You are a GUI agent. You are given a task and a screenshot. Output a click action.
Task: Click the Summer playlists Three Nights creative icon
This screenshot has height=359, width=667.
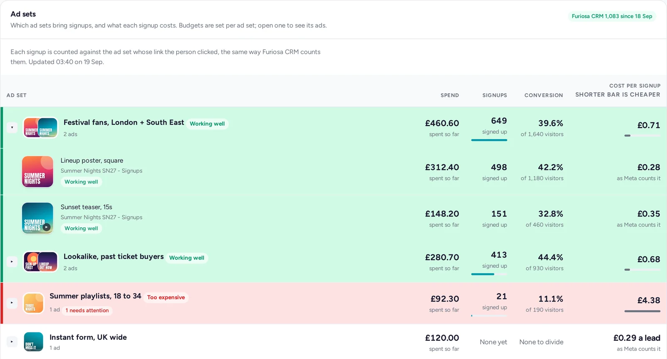pos(34,303)
